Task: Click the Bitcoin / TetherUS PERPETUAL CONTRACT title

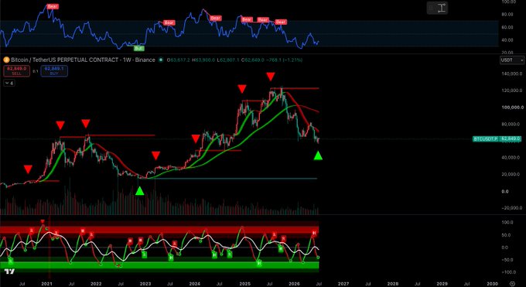Action: [83, 60]
